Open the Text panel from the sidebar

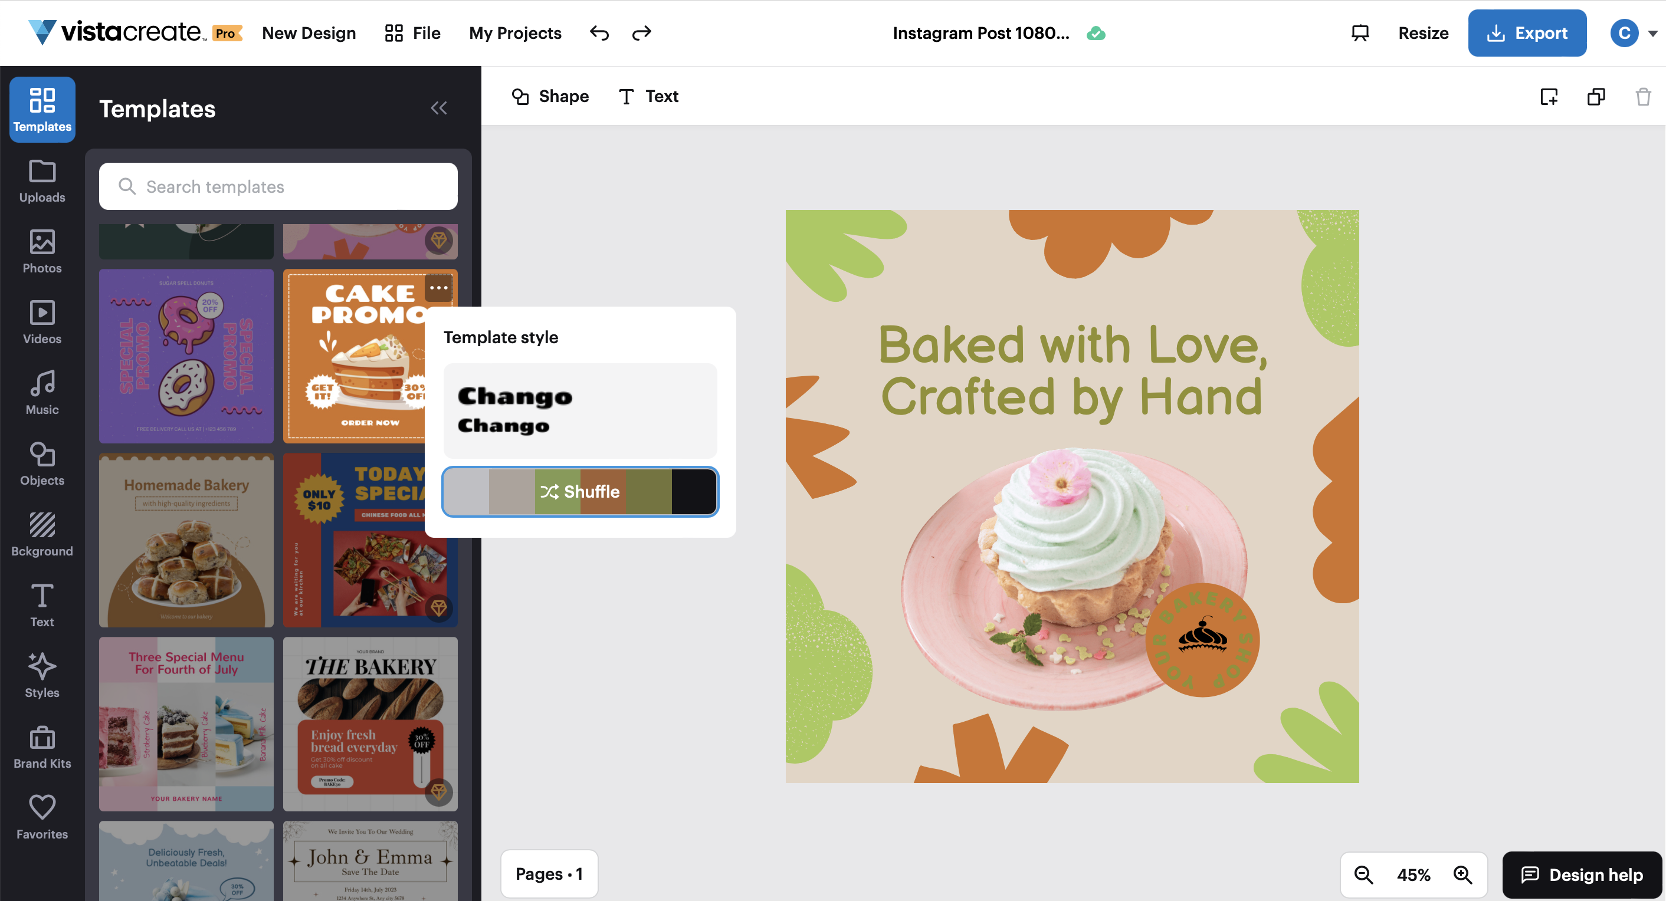[41, 604]
